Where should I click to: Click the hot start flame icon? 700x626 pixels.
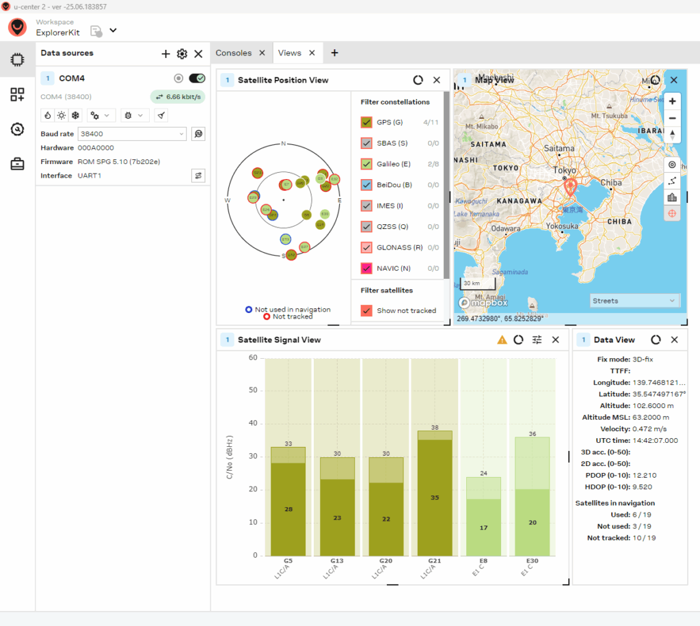point(48,115)
